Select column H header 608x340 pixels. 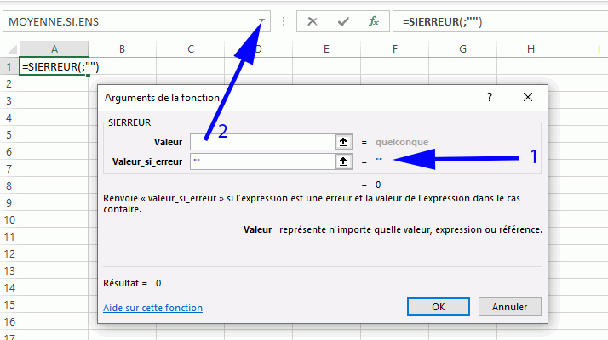pos(531,49)
